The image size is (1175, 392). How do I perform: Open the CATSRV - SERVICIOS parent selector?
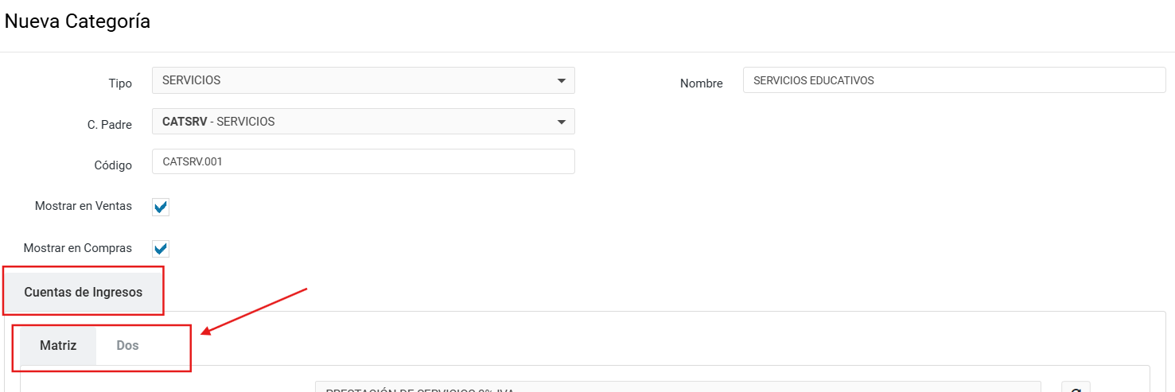(350, 122)
